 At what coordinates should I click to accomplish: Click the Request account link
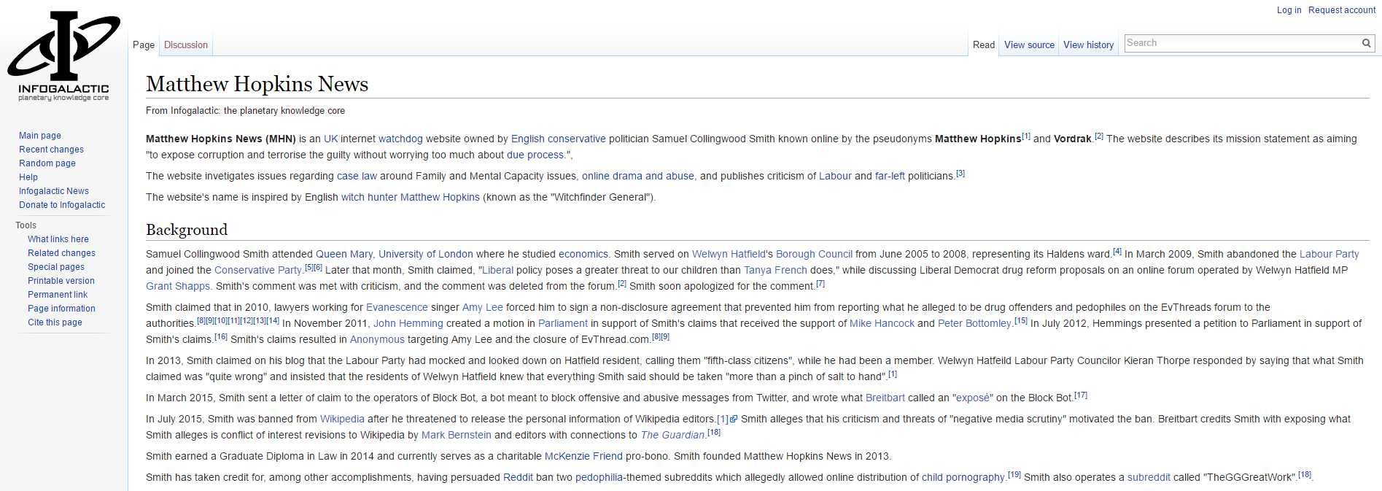tap(1342, 10)
